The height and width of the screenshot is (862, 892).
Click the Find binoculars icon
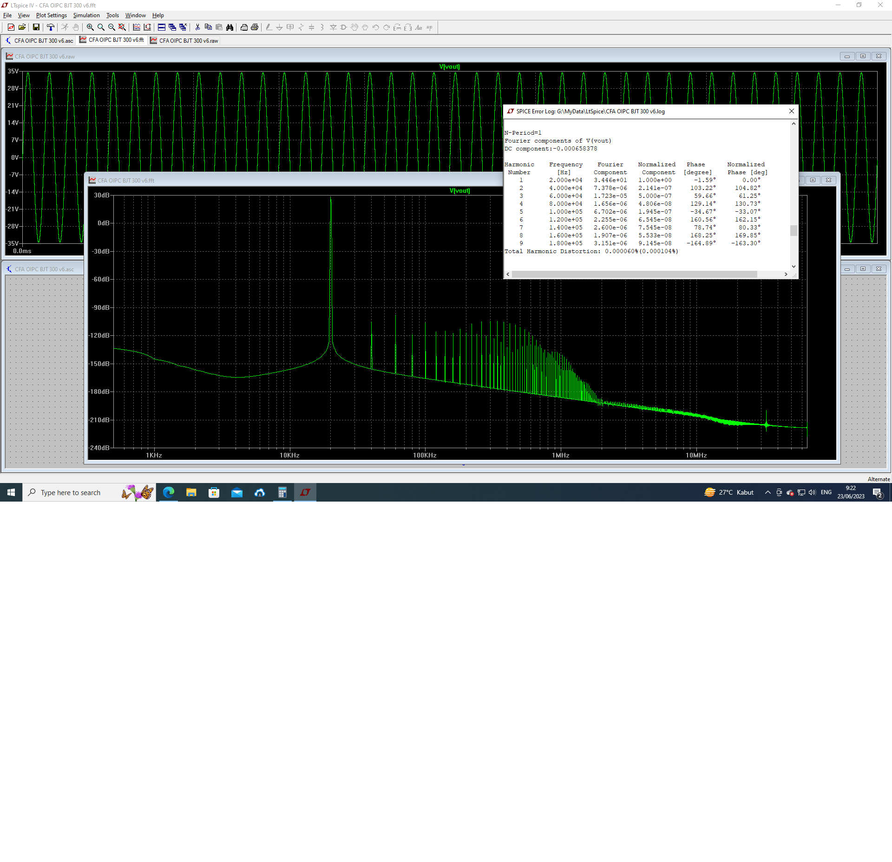[x=230, y=27]
